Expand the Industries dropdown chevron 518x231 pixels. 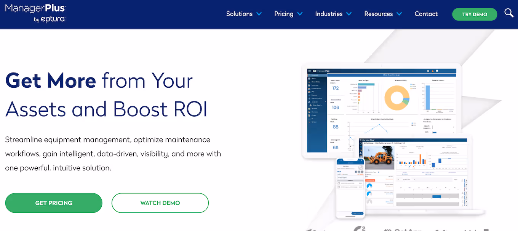pyautogui.click(x=349, y=14)
